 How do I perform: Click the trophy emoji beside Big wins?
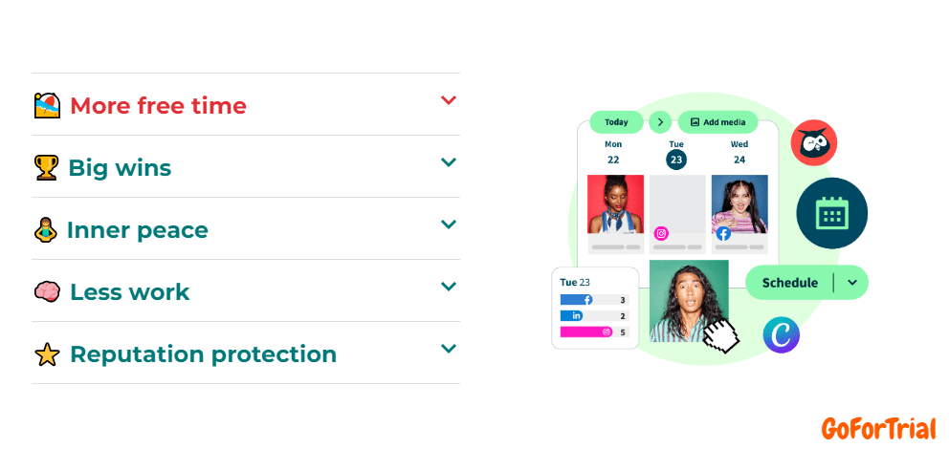[47, 167]
